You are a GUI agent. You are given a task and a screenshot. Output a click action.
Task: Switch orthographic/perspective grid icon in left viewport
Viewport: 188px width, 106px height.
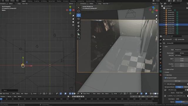[x=73, y=25]
